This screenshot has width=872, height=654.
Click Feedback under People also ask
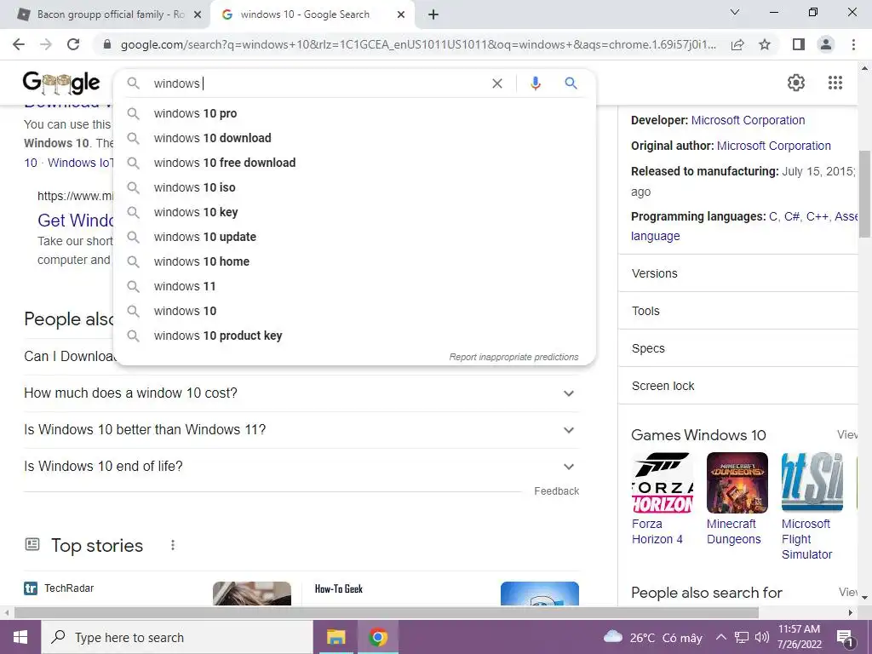coord(557,491)
